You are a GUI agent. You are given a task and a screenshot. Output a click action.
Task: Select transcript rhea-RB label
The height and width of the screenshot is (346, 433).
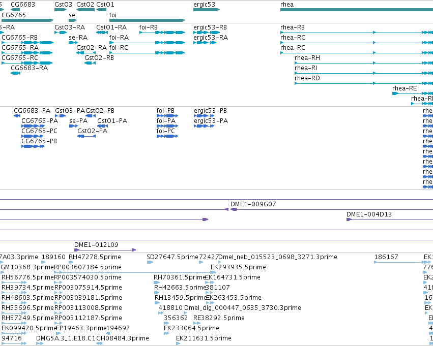293,27
